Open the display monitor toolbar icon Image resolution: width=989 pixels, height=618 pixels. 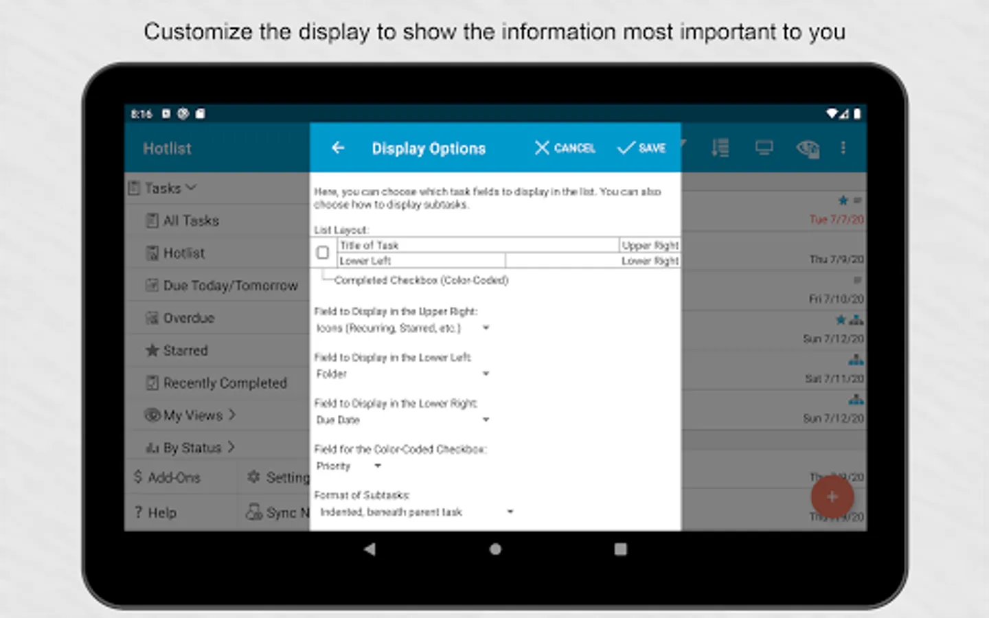(x=764, y=148)
